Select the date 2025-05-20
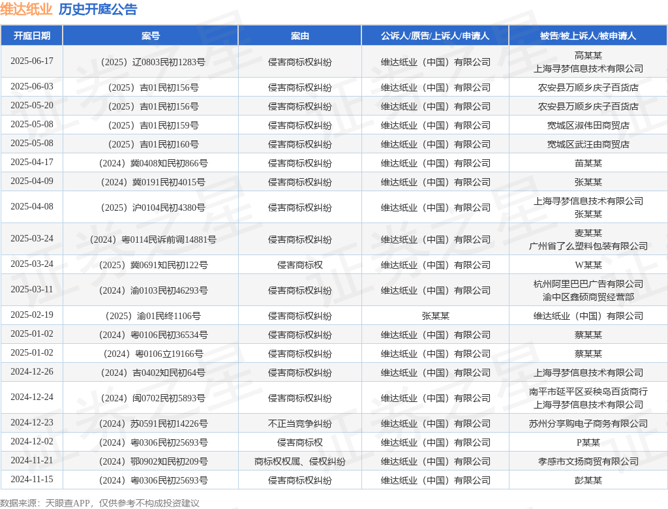Viewport: 668px width, 509px height. pyautogui.click(x=32, y=105)
